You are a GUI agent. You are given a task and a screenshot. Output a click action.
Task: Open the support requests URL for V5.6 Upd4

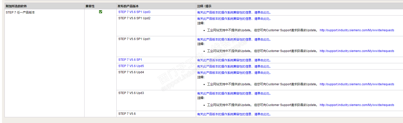[357, 84]
